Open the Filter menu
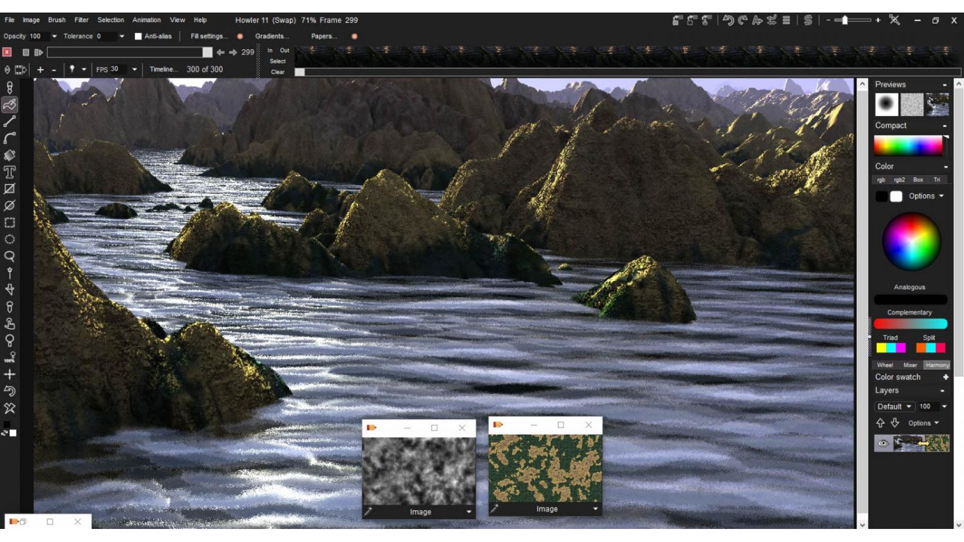Viewport: 964px width, 542px height. click(81, 20)
